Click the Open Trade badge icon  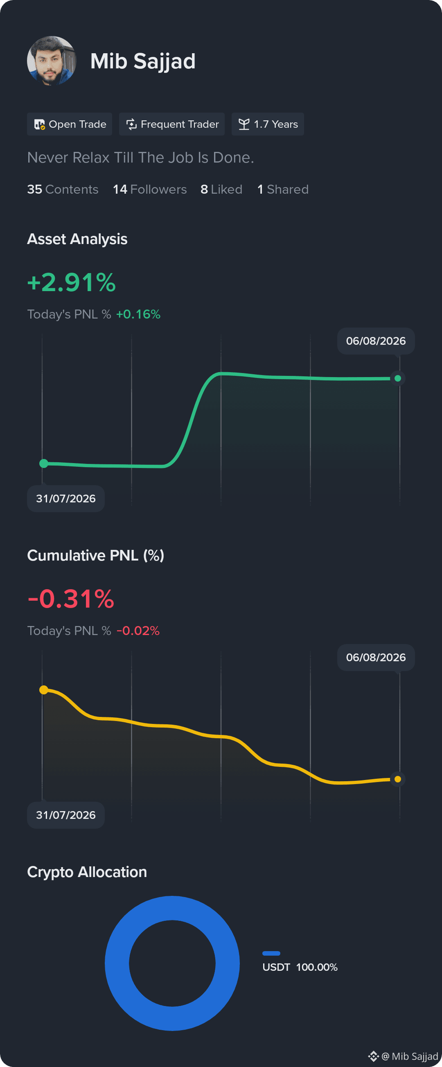40,124
